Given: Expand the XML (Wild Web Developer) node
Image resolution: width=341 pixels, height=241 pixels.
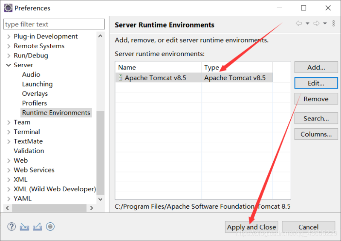Looking at the screenshot, I should tap(9, 189).
